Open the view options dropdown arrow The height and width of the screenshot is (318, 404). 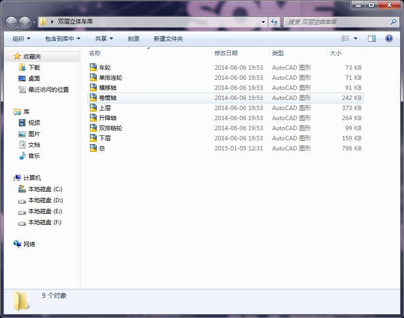point(355,38)
